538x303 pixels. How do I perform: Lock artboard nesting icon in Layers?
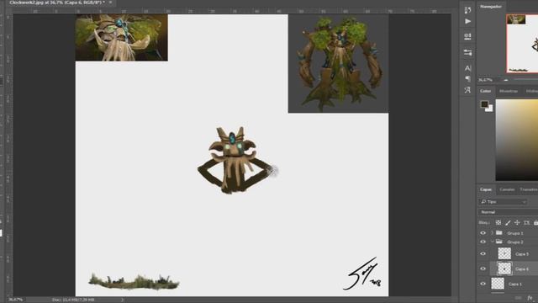[x=527, y=222]
